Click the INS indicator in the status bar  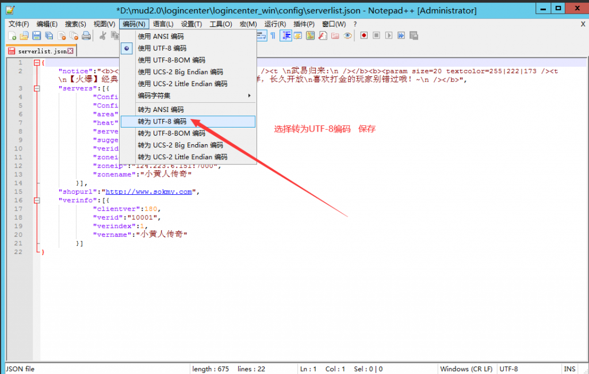569,369
